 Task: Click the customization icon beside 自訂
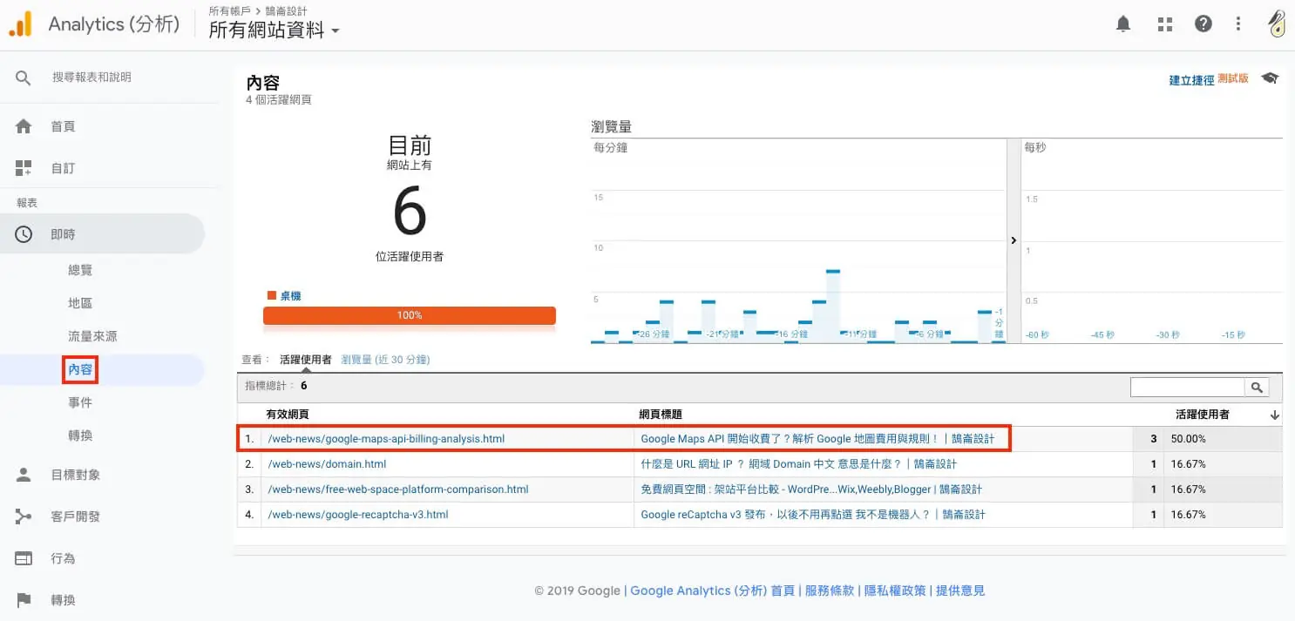click(x=24, y=168)
